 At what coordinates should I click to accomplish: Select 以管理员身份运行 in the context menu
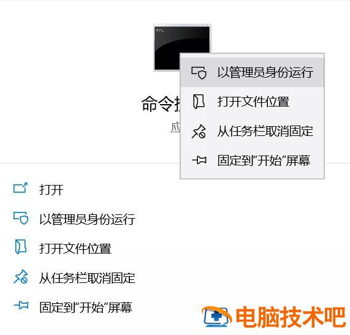[252, 72]
